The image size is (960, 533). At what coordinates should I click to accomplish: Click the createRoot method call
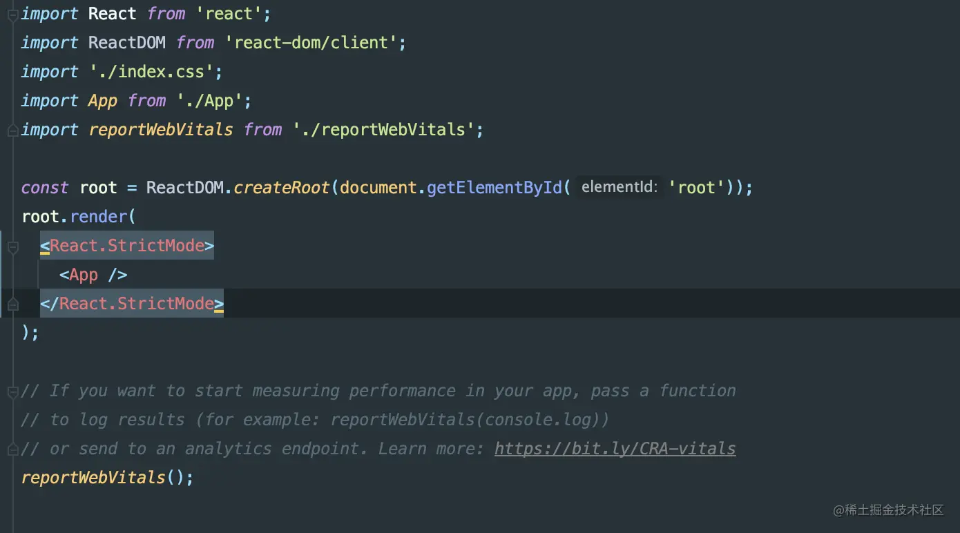[x=282, y=188]
